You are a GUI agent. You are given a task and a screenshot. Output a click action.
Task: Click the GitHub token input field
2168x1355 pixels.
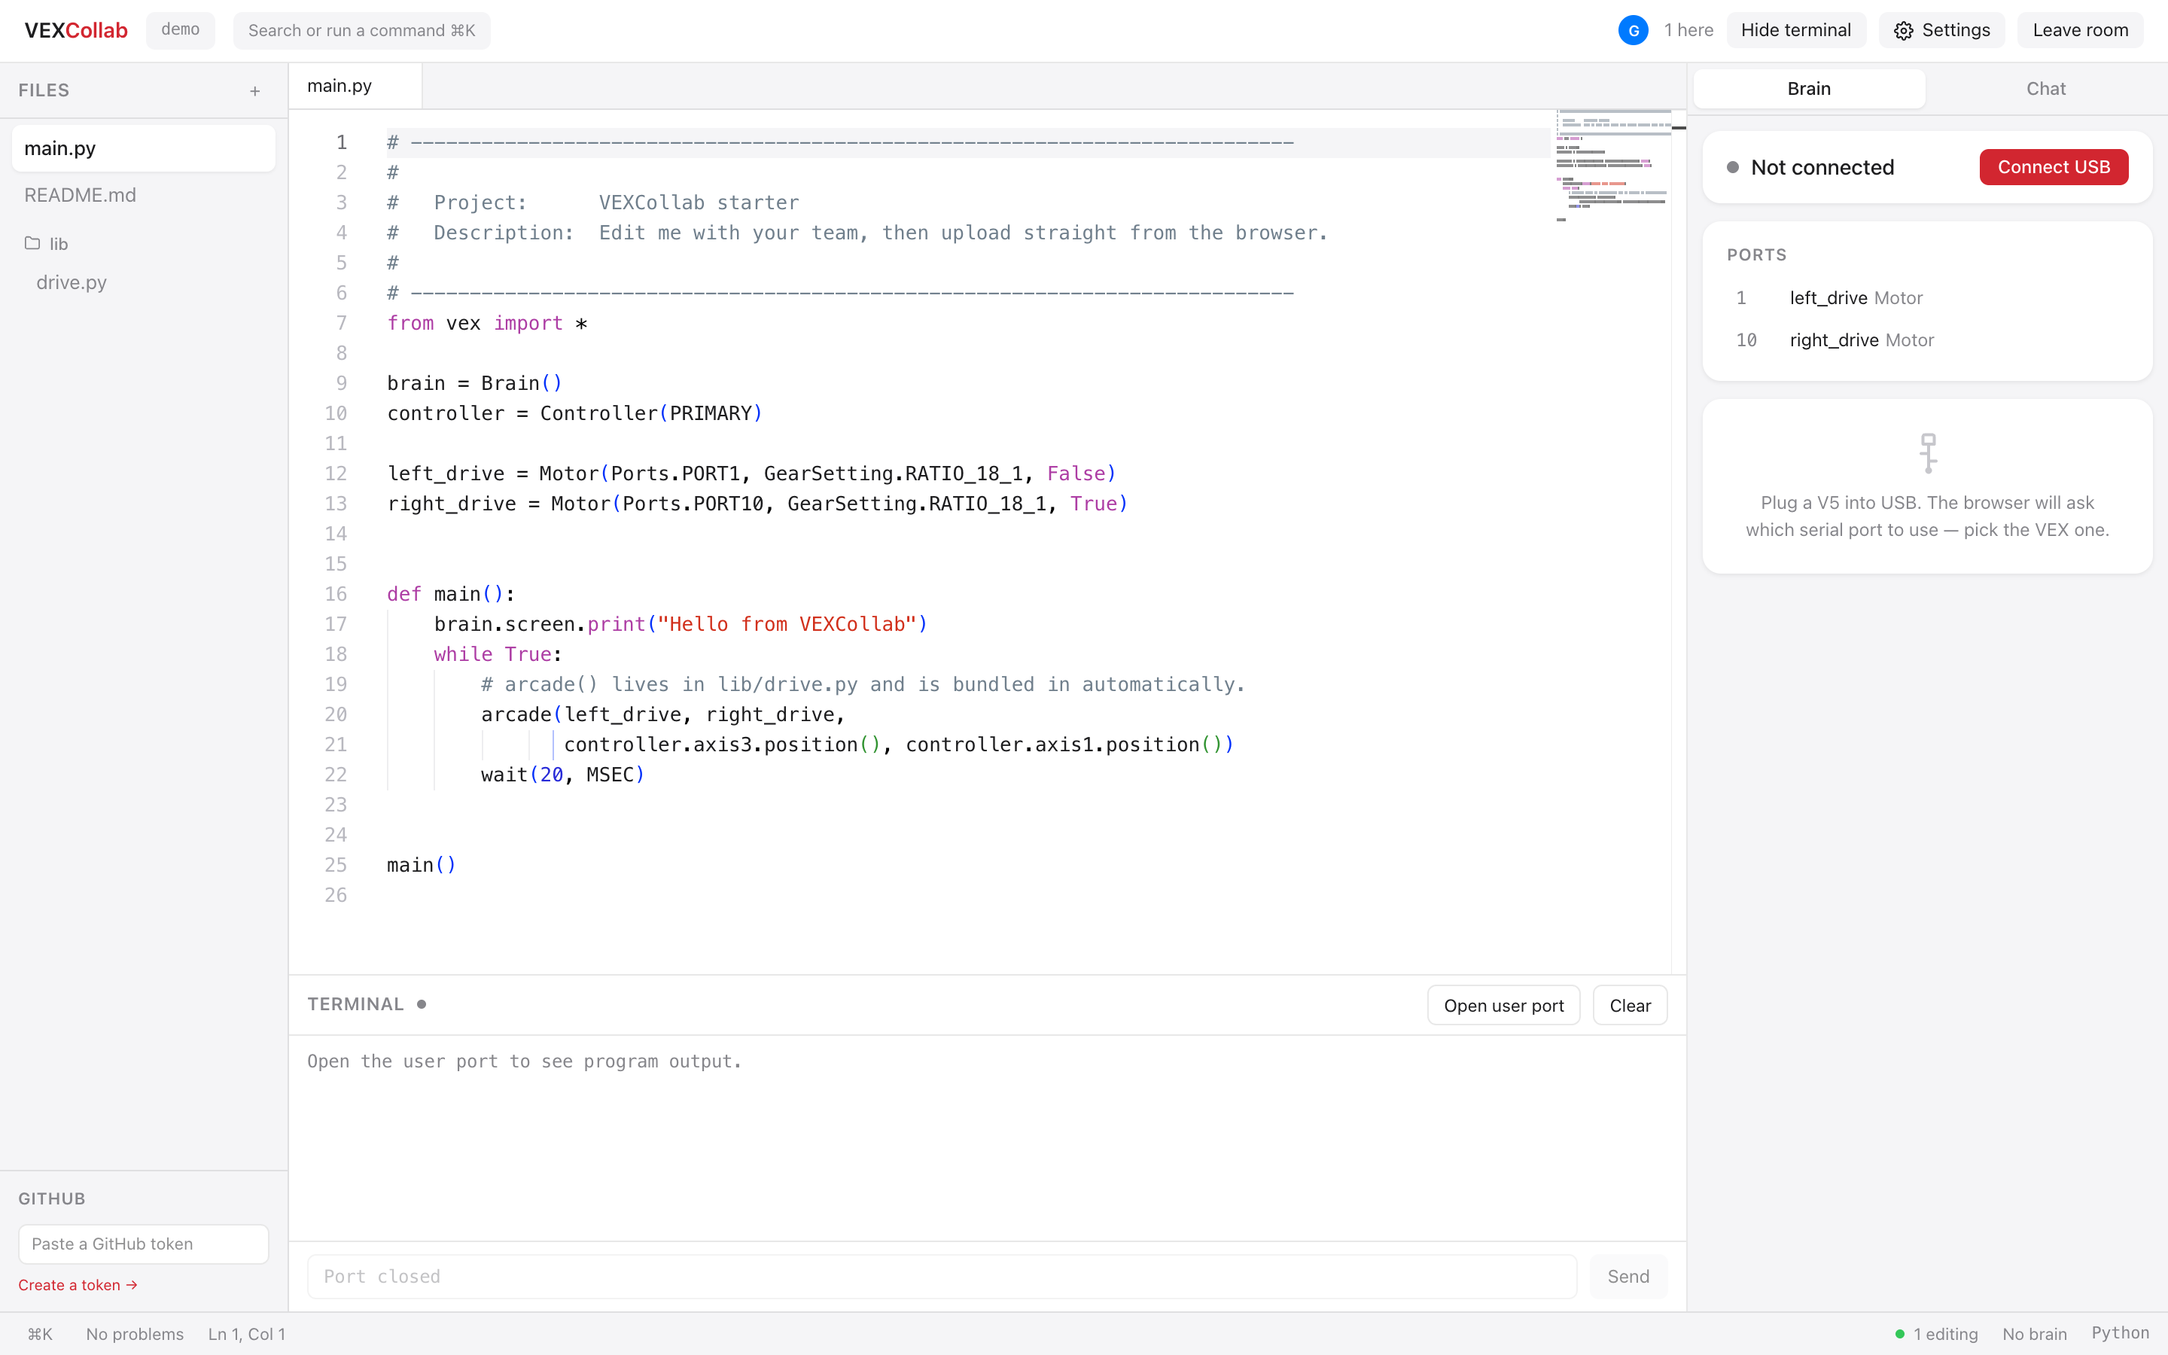[x=143, y=1244]
